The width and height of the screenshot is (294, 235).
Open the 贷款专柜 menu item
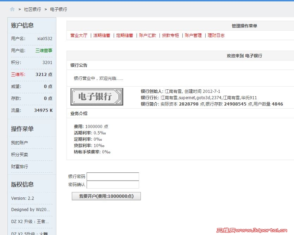tap(170, 35)
